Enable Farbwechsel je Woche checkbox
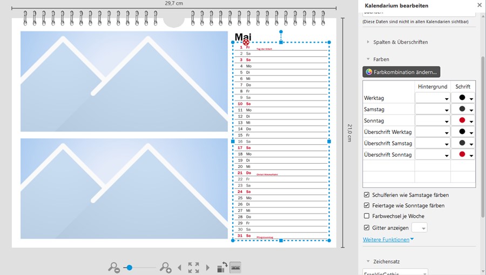486x275 pixels. click(367, 216)
